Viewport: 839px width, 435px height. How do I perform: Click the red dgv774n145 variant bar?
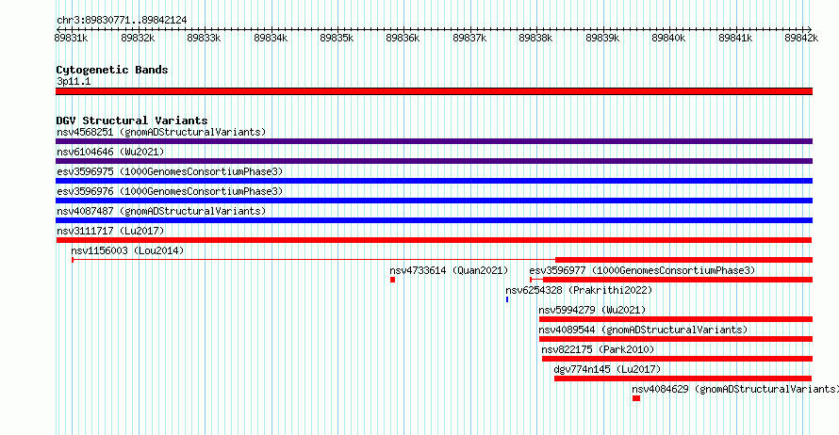[x=683, y=379]
